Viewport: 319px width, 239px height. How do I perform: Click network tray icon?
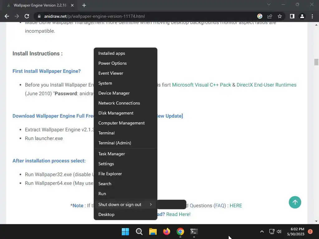272,232
